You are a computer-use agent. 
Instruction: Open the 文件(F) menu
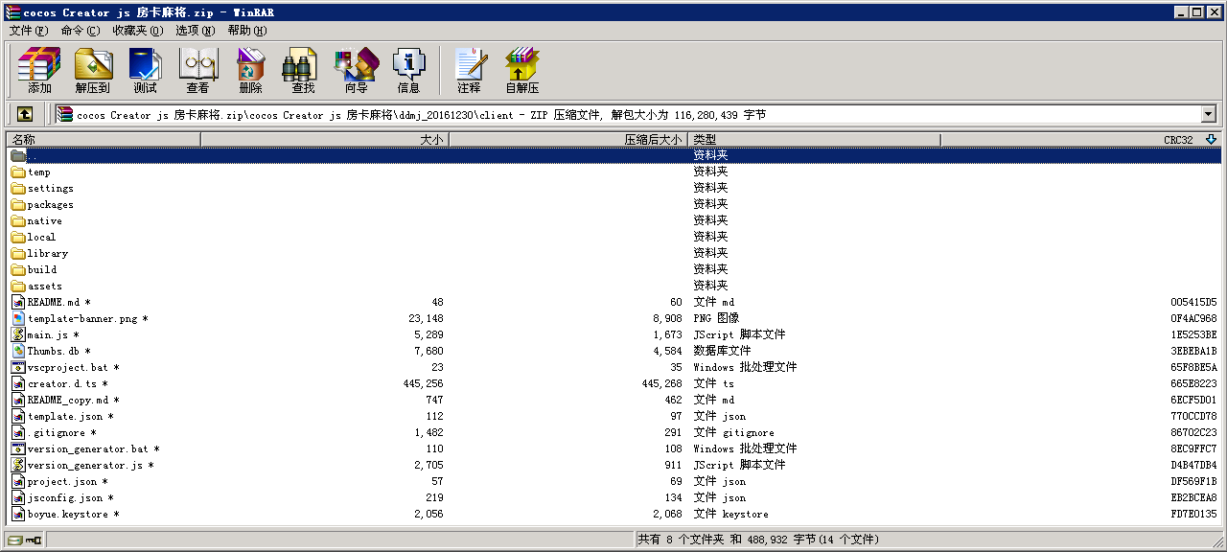coord(28,31)
